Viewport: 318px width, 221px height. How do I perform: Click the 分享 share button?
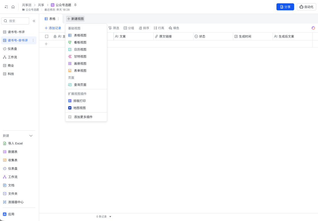coord(285,6)
